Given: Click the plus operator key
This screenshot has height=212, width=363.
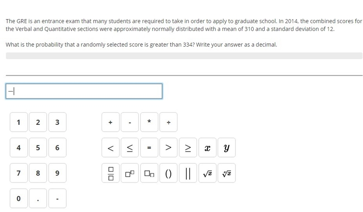Looking at the screenshot, I should pyautogui.click(x=111, y=122).
